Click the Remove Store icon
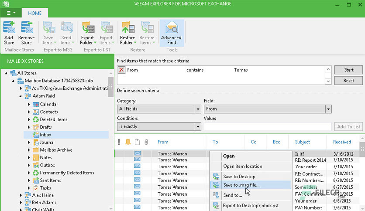The image size is (365, 211). [27, 27]
